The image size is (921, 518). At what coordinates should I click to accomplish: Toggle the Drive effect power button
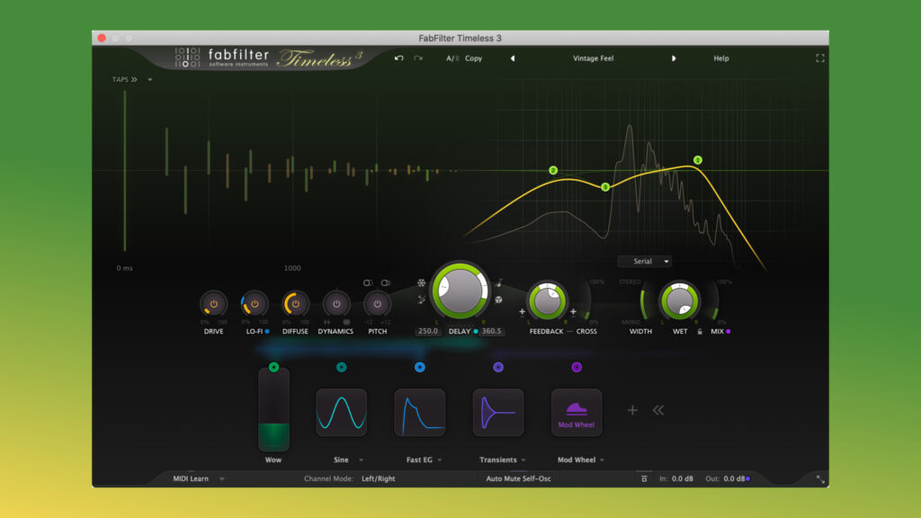point(213,304)
